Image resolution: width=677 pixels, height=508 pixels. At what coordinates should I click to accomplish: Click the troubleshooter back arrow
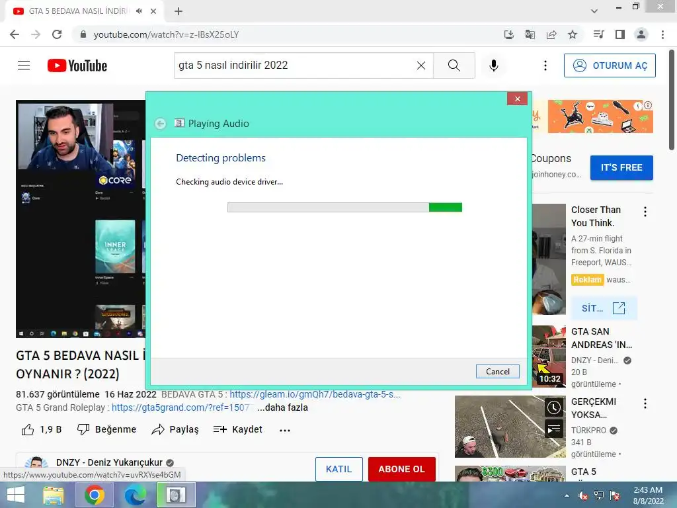[160, 124]
